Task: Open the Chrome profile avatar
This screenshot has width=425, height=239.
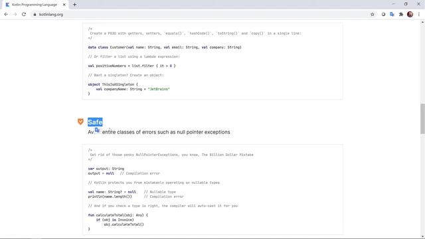Action: (410, 15)
